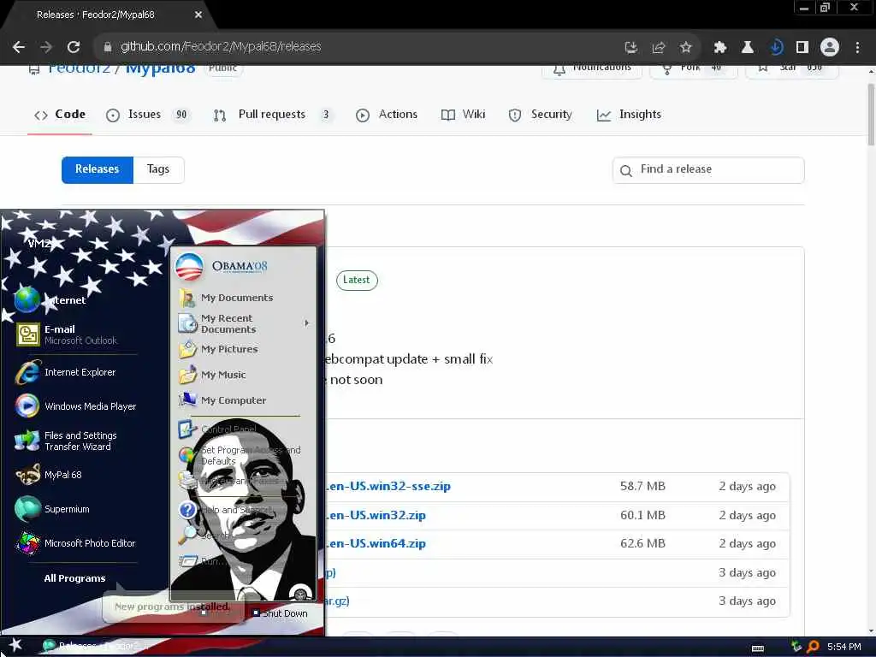This screenshot has width=876, height=657.
Task: Go back in browser history
Action: tap(19, 47)
